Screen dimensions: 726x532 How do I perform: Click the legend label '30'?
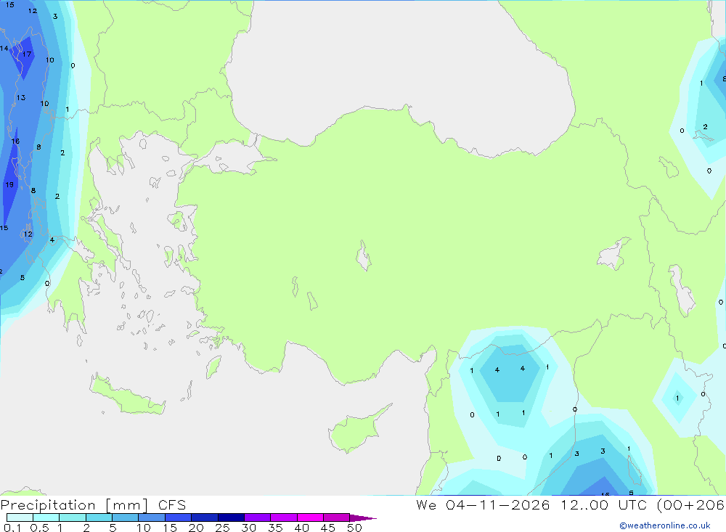tap(248, 528)
